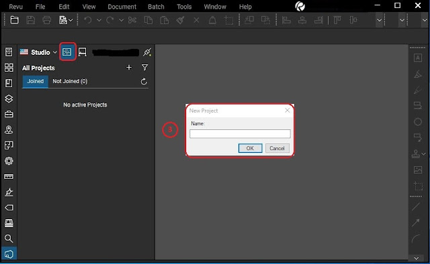The height and width of the screenshot is (264, 430).
Task: Open the File Access panel icon
Action: pyautogui.click(x=9, y=52)
